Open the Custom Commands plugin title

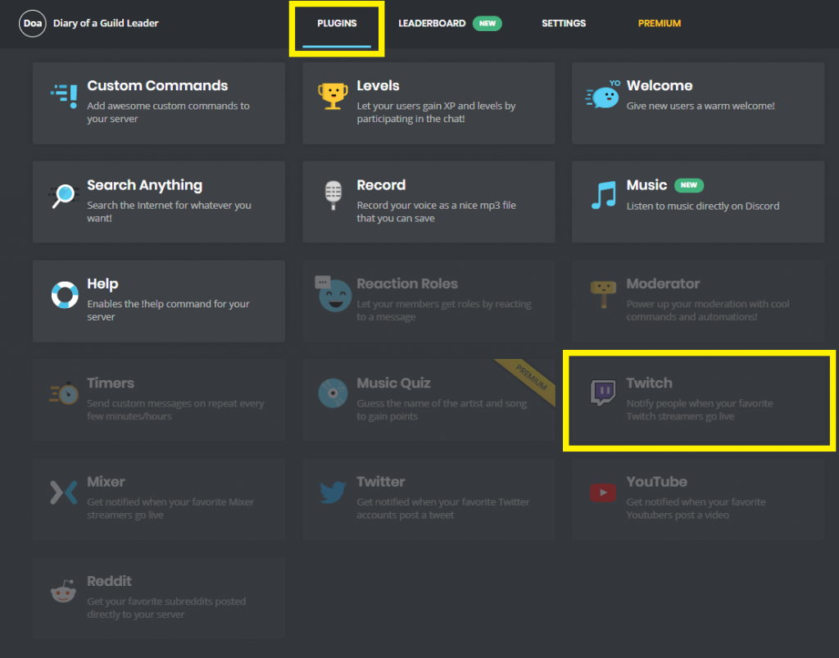157,85
